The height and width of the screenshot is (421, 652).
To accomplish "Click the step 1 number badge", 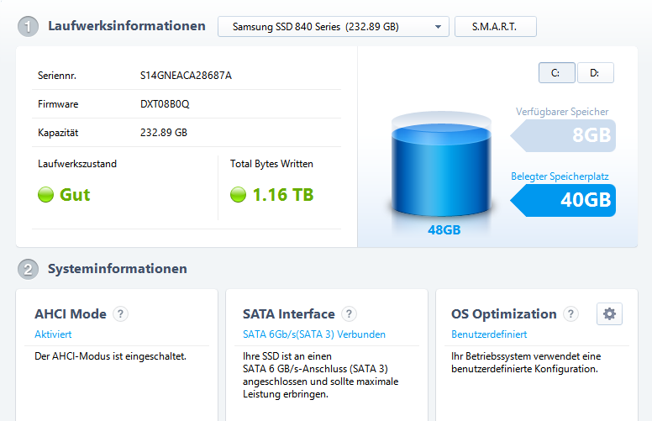I will [x=29, y=27].
